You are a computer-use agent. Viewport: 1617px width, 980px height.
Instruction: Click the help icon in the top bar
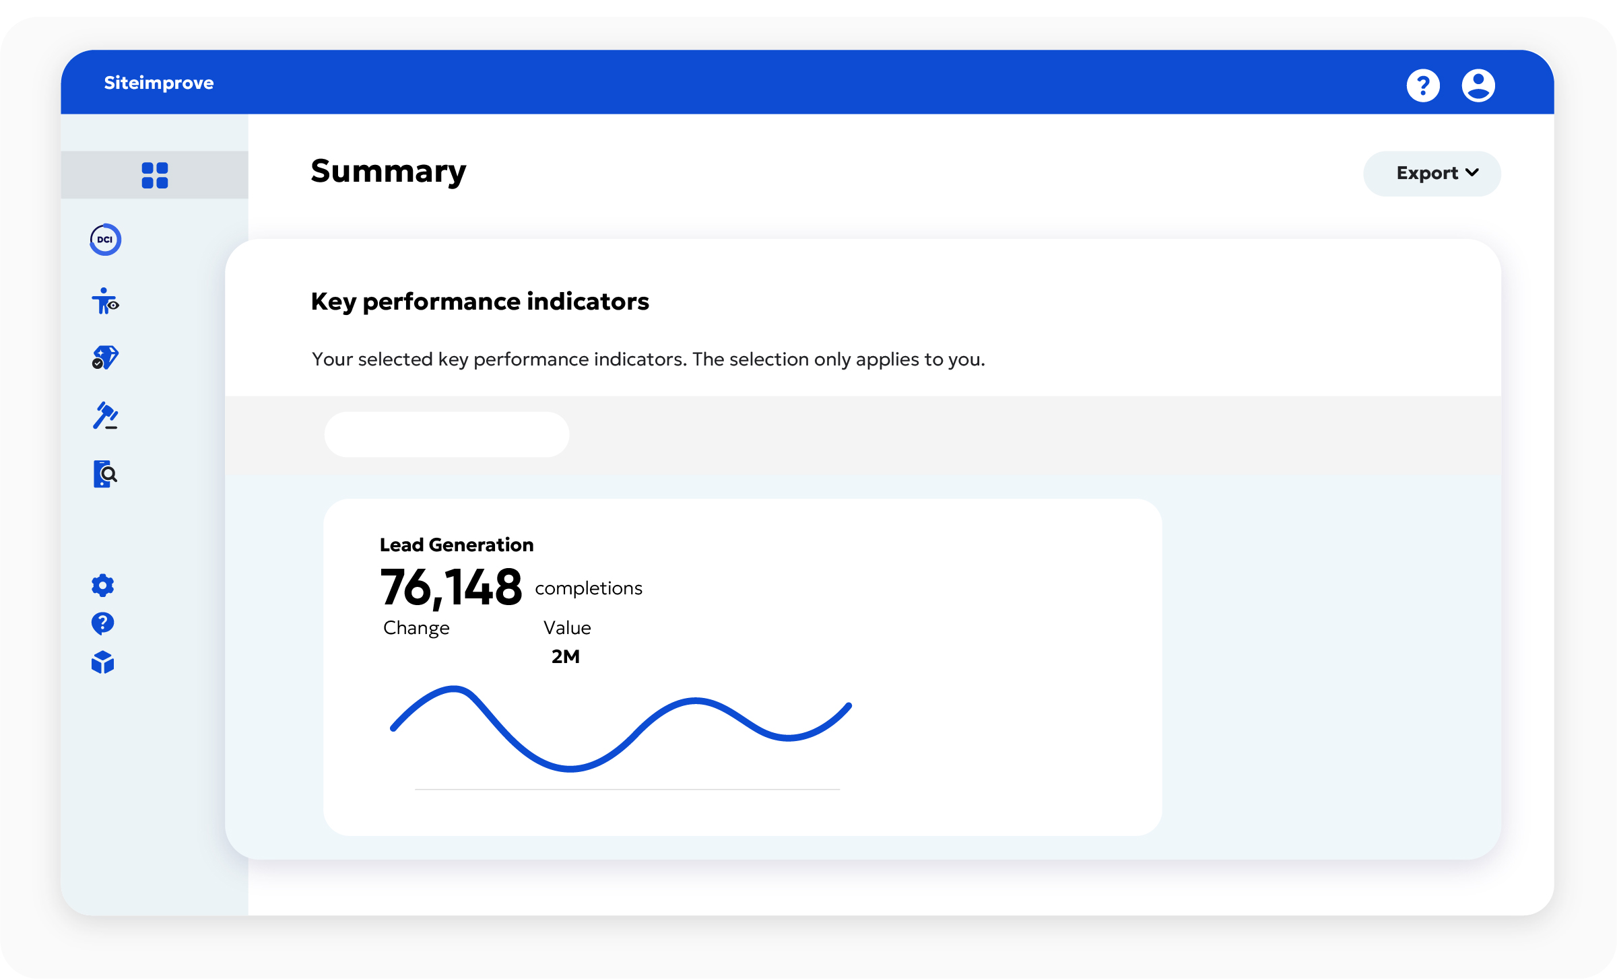pos(1424,84)
